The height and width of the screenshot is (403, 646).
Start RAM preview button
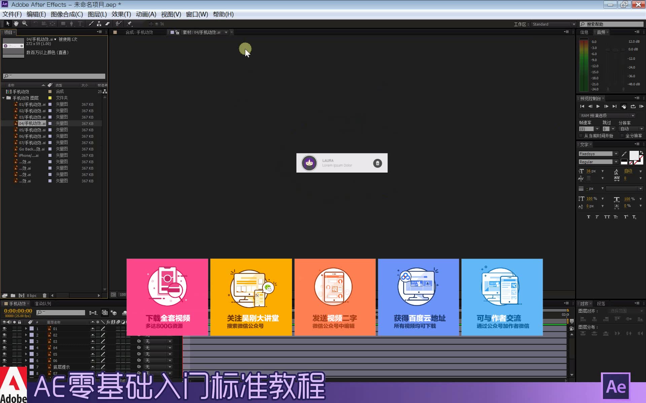[641, 106]
